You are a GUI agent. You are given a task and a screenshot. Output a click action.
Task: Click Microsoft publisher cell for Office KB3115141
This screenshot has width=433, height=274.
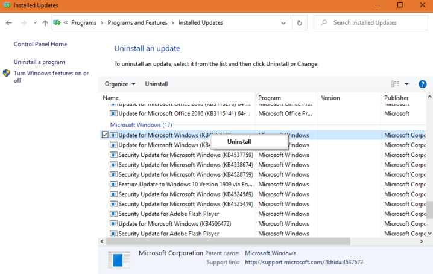pyautogui.click(x=397, y=113)
